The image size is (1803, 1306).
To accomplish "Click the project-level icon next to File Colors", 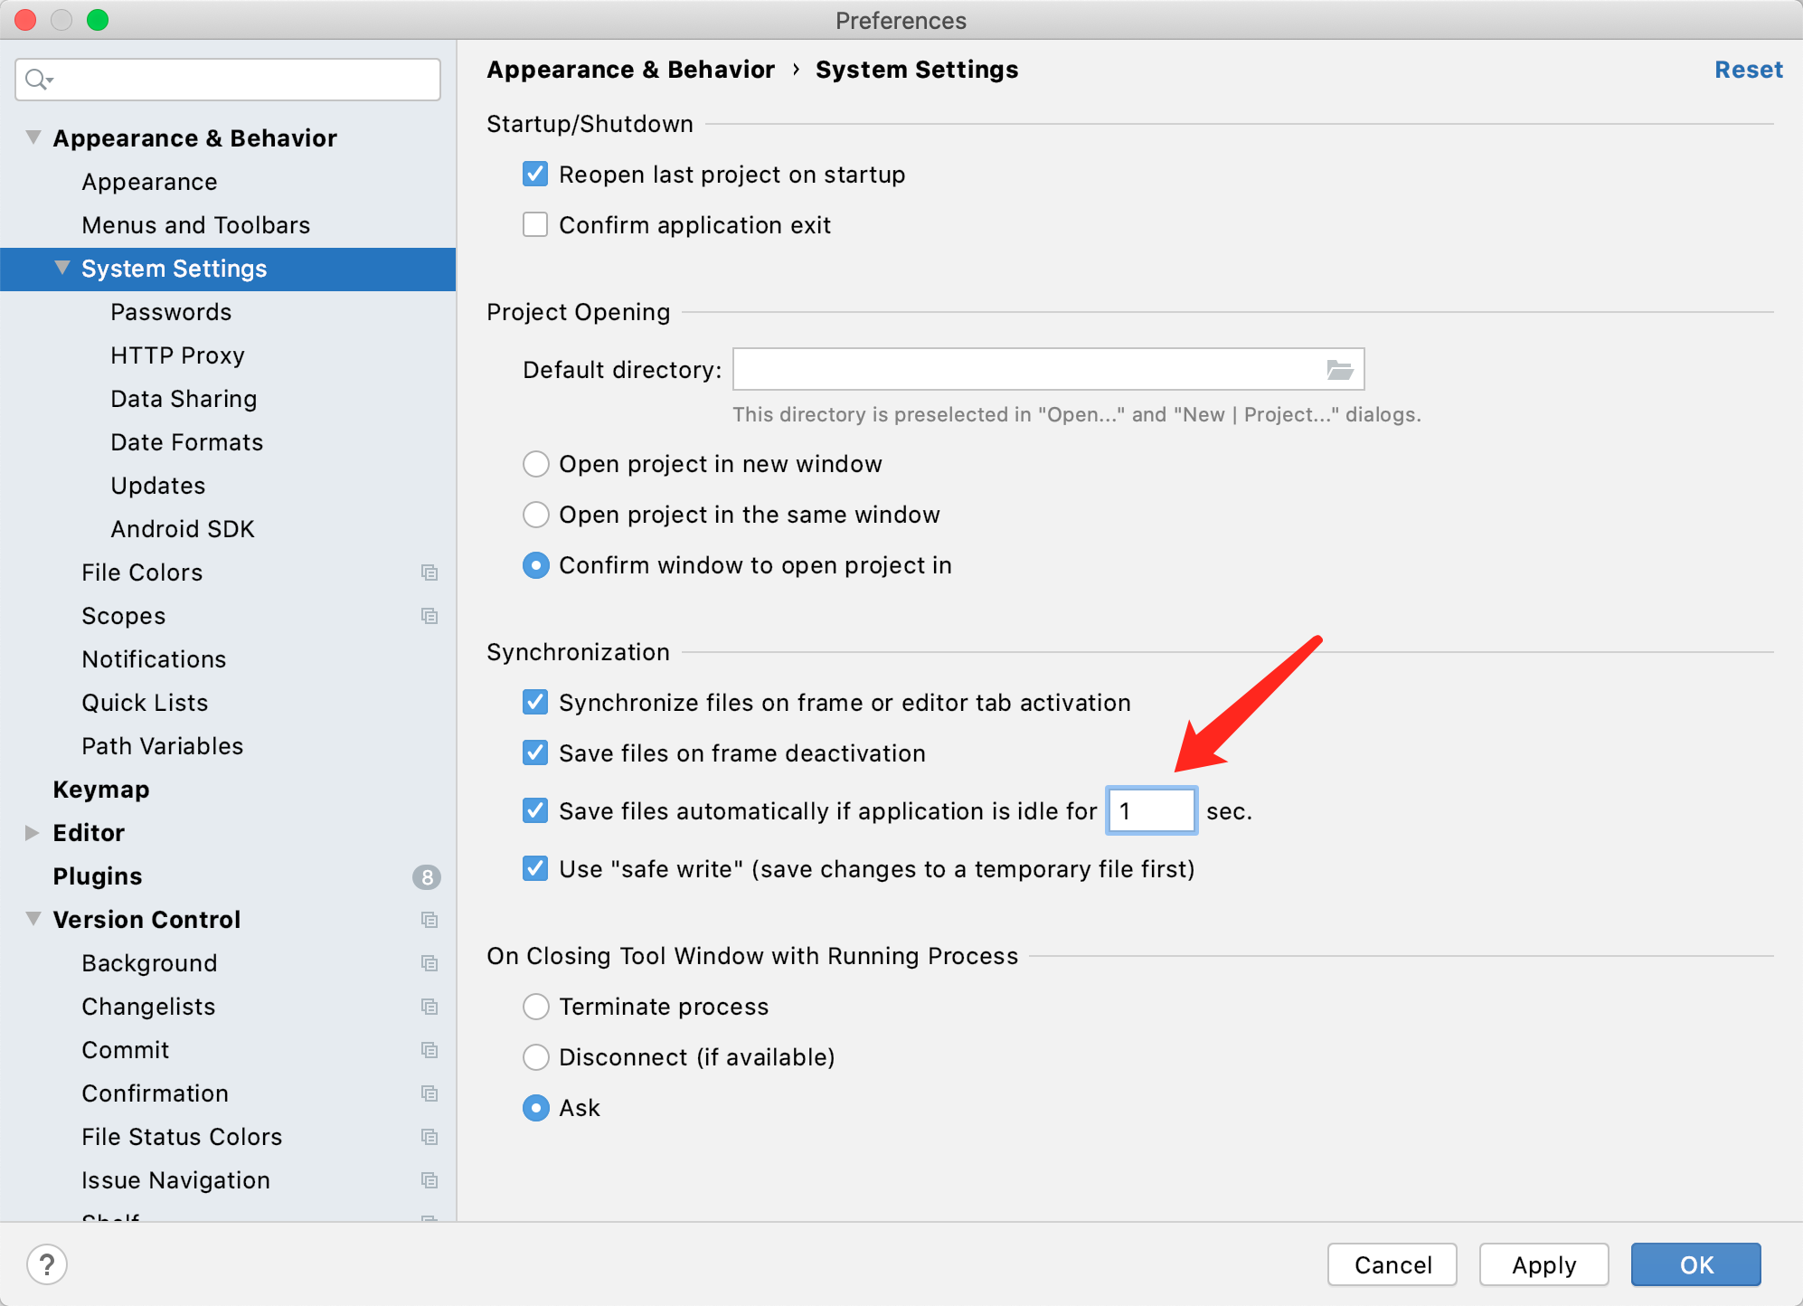I will tap(430, 573).
